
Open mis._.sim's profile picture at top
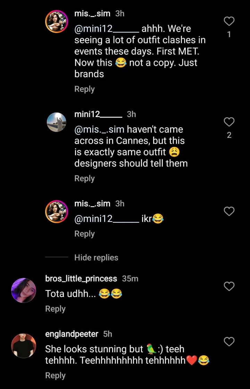56,22
